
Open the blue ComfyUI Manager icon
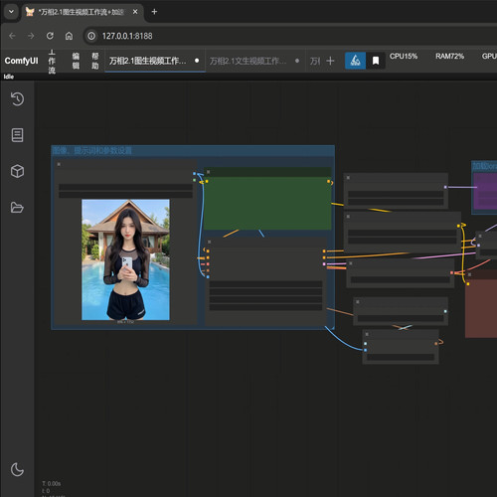355,61
